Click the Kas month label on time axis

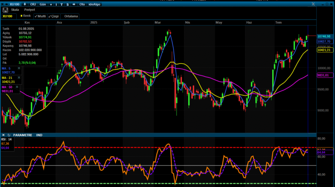pos(27,23)
